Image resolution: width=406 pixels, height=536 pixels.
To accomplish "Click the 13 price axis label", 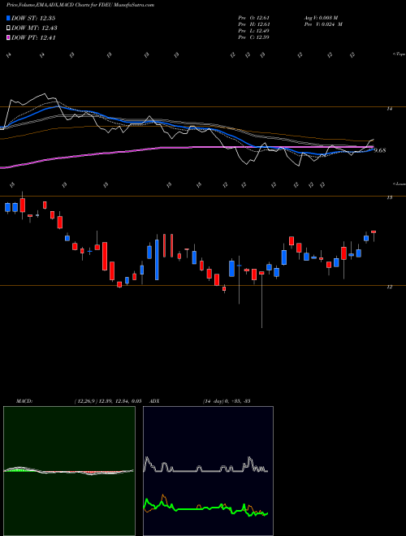I will tap(389, 197).
